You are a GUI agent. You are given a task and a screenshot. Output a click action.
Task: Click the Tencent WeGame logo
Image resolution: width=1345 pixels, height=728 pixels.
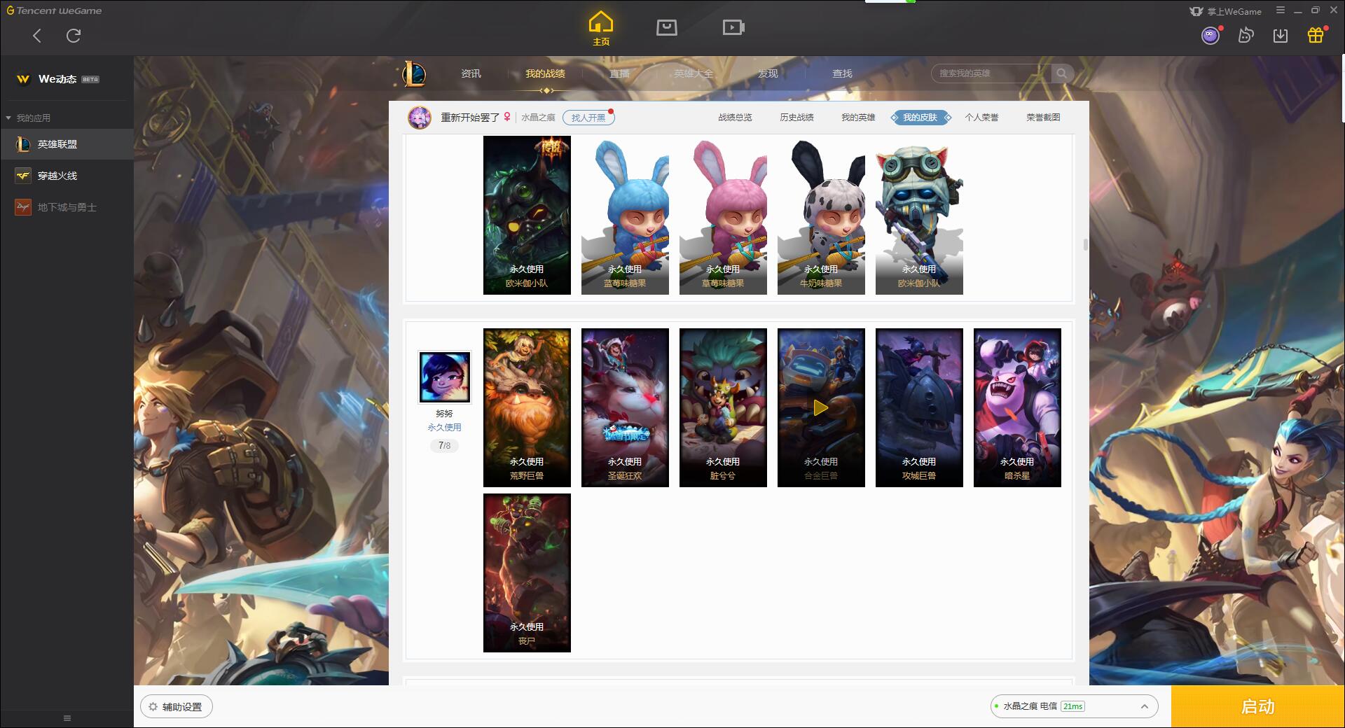click(x=54, y=10)
